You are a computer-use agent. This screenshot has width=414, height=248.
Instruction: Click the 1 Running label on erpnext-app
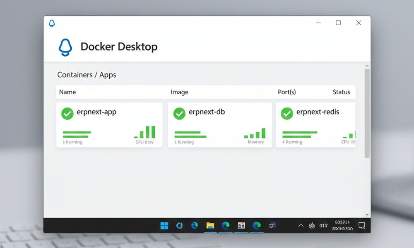point(72,142)
